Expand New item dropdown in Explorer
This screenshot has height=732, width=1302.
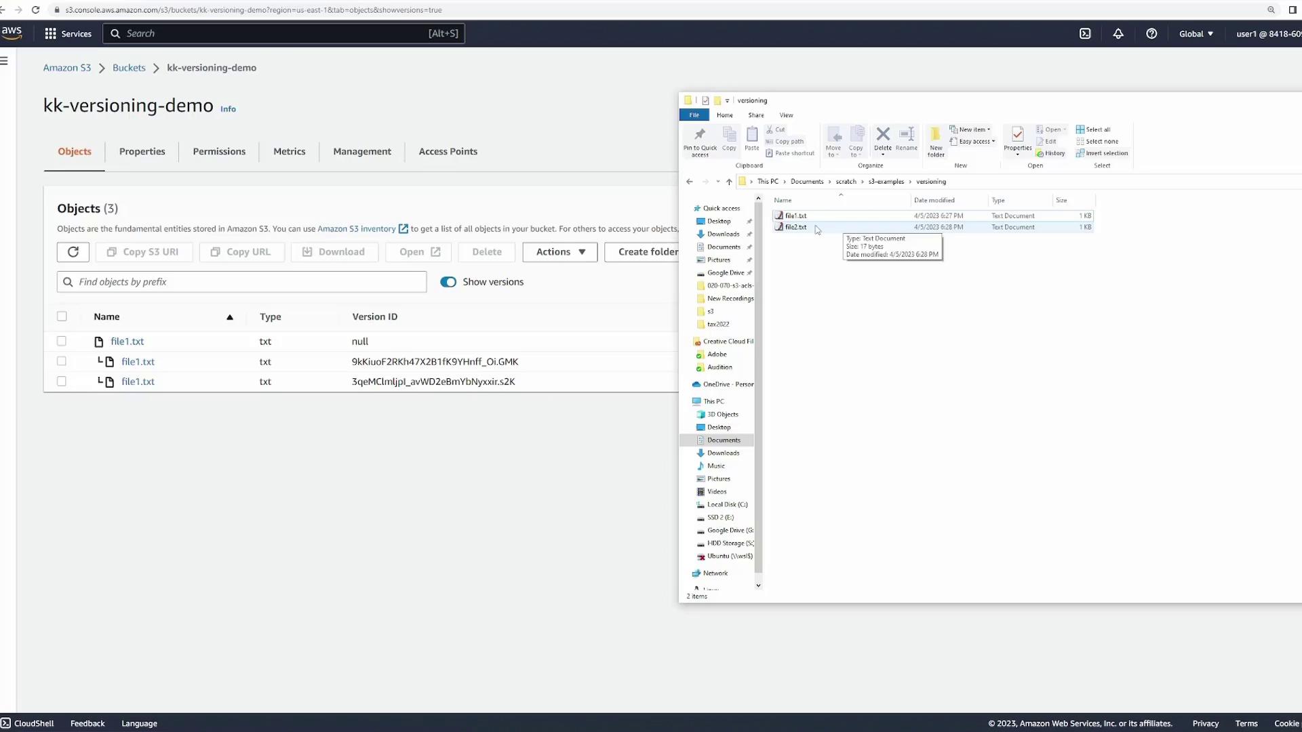click(x=974, y=129)
